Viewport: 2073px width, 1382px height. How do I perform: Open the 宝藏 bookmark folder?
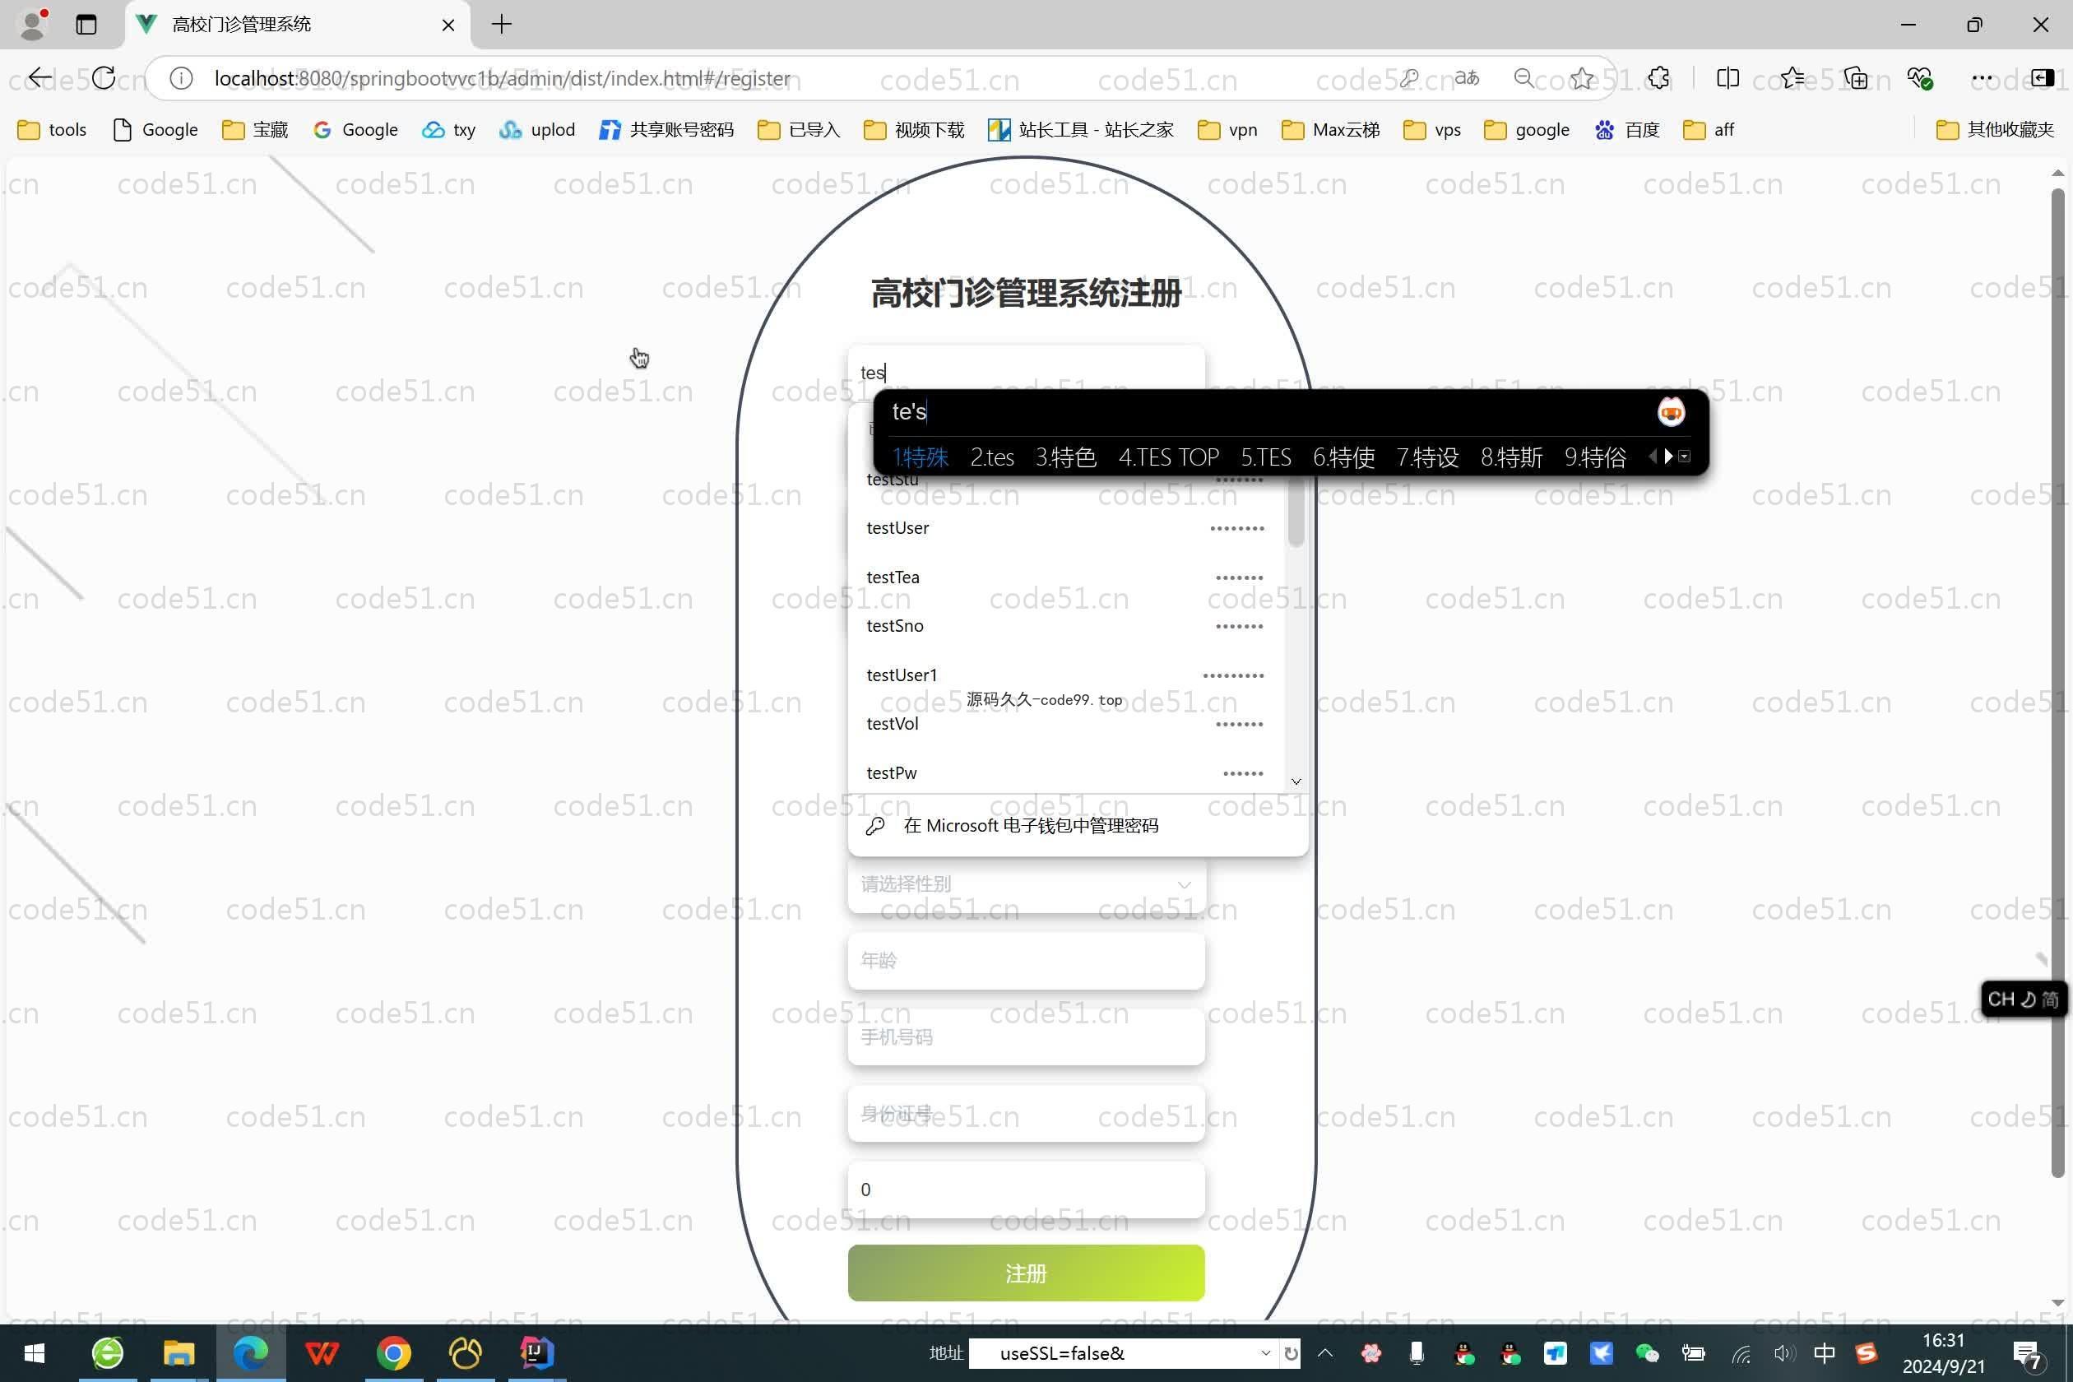click(255, 130)
